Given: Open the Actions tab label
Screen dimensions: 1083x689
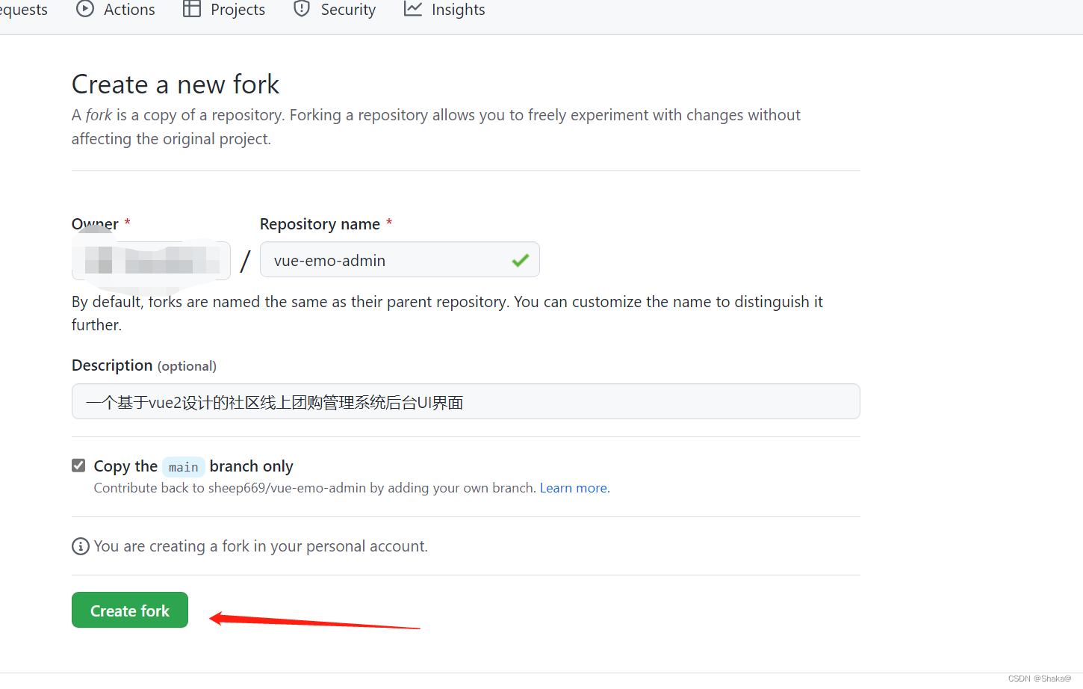Looking at the screenshot, I should (x=129, y=10).
